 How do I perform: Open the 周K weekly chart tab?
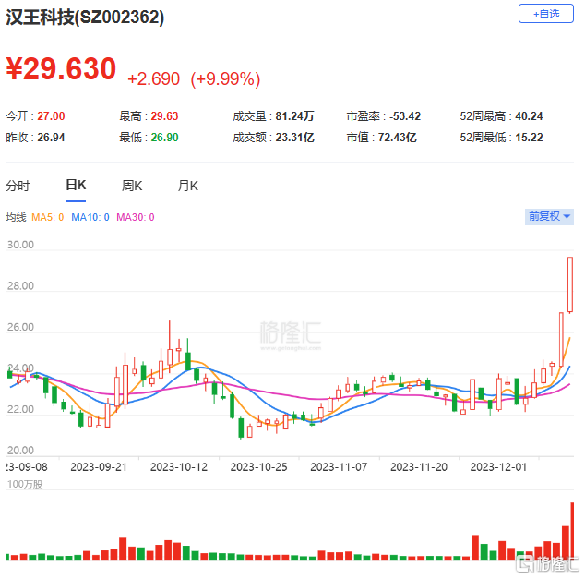(x=132, y=186)
